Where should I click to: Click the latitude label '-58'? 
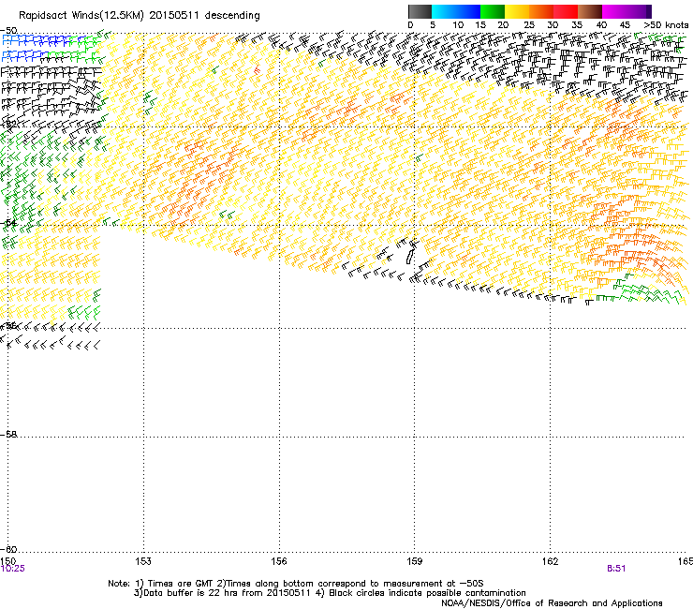click(8, 435)
